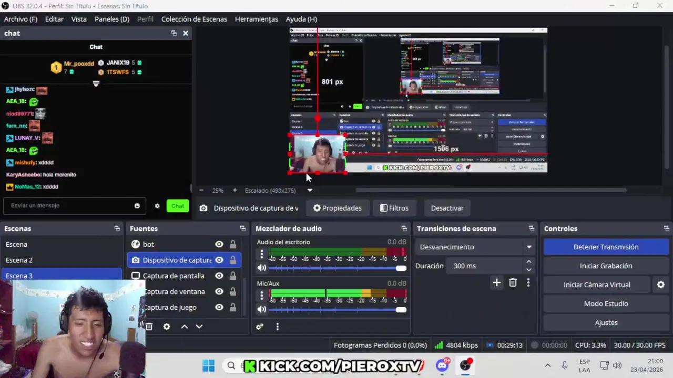Hide the bot source
This screenshot has width=673, height=378.
(219, 244)
